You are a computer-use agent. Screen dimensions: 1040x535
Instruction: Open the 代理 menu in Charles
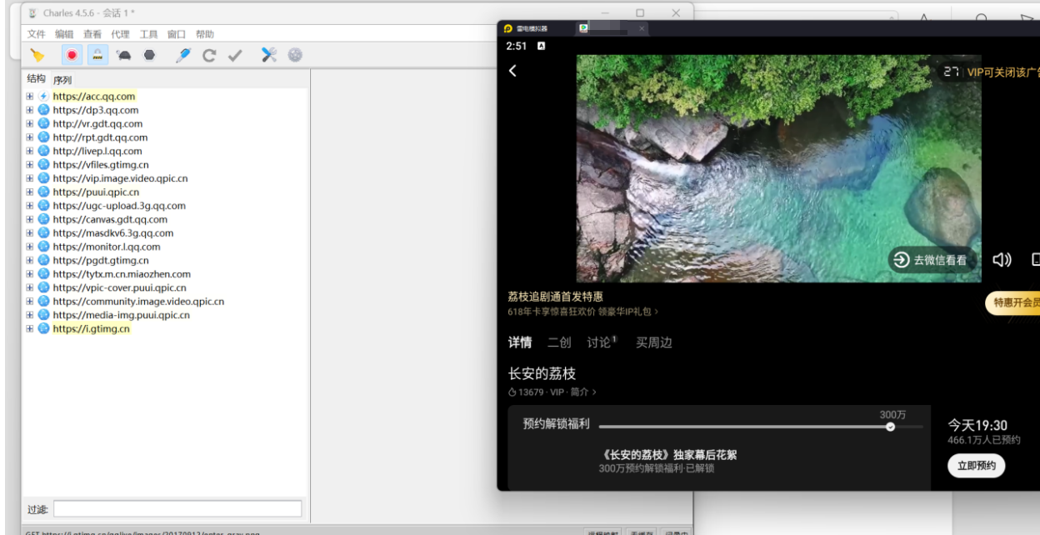point(120,34)
